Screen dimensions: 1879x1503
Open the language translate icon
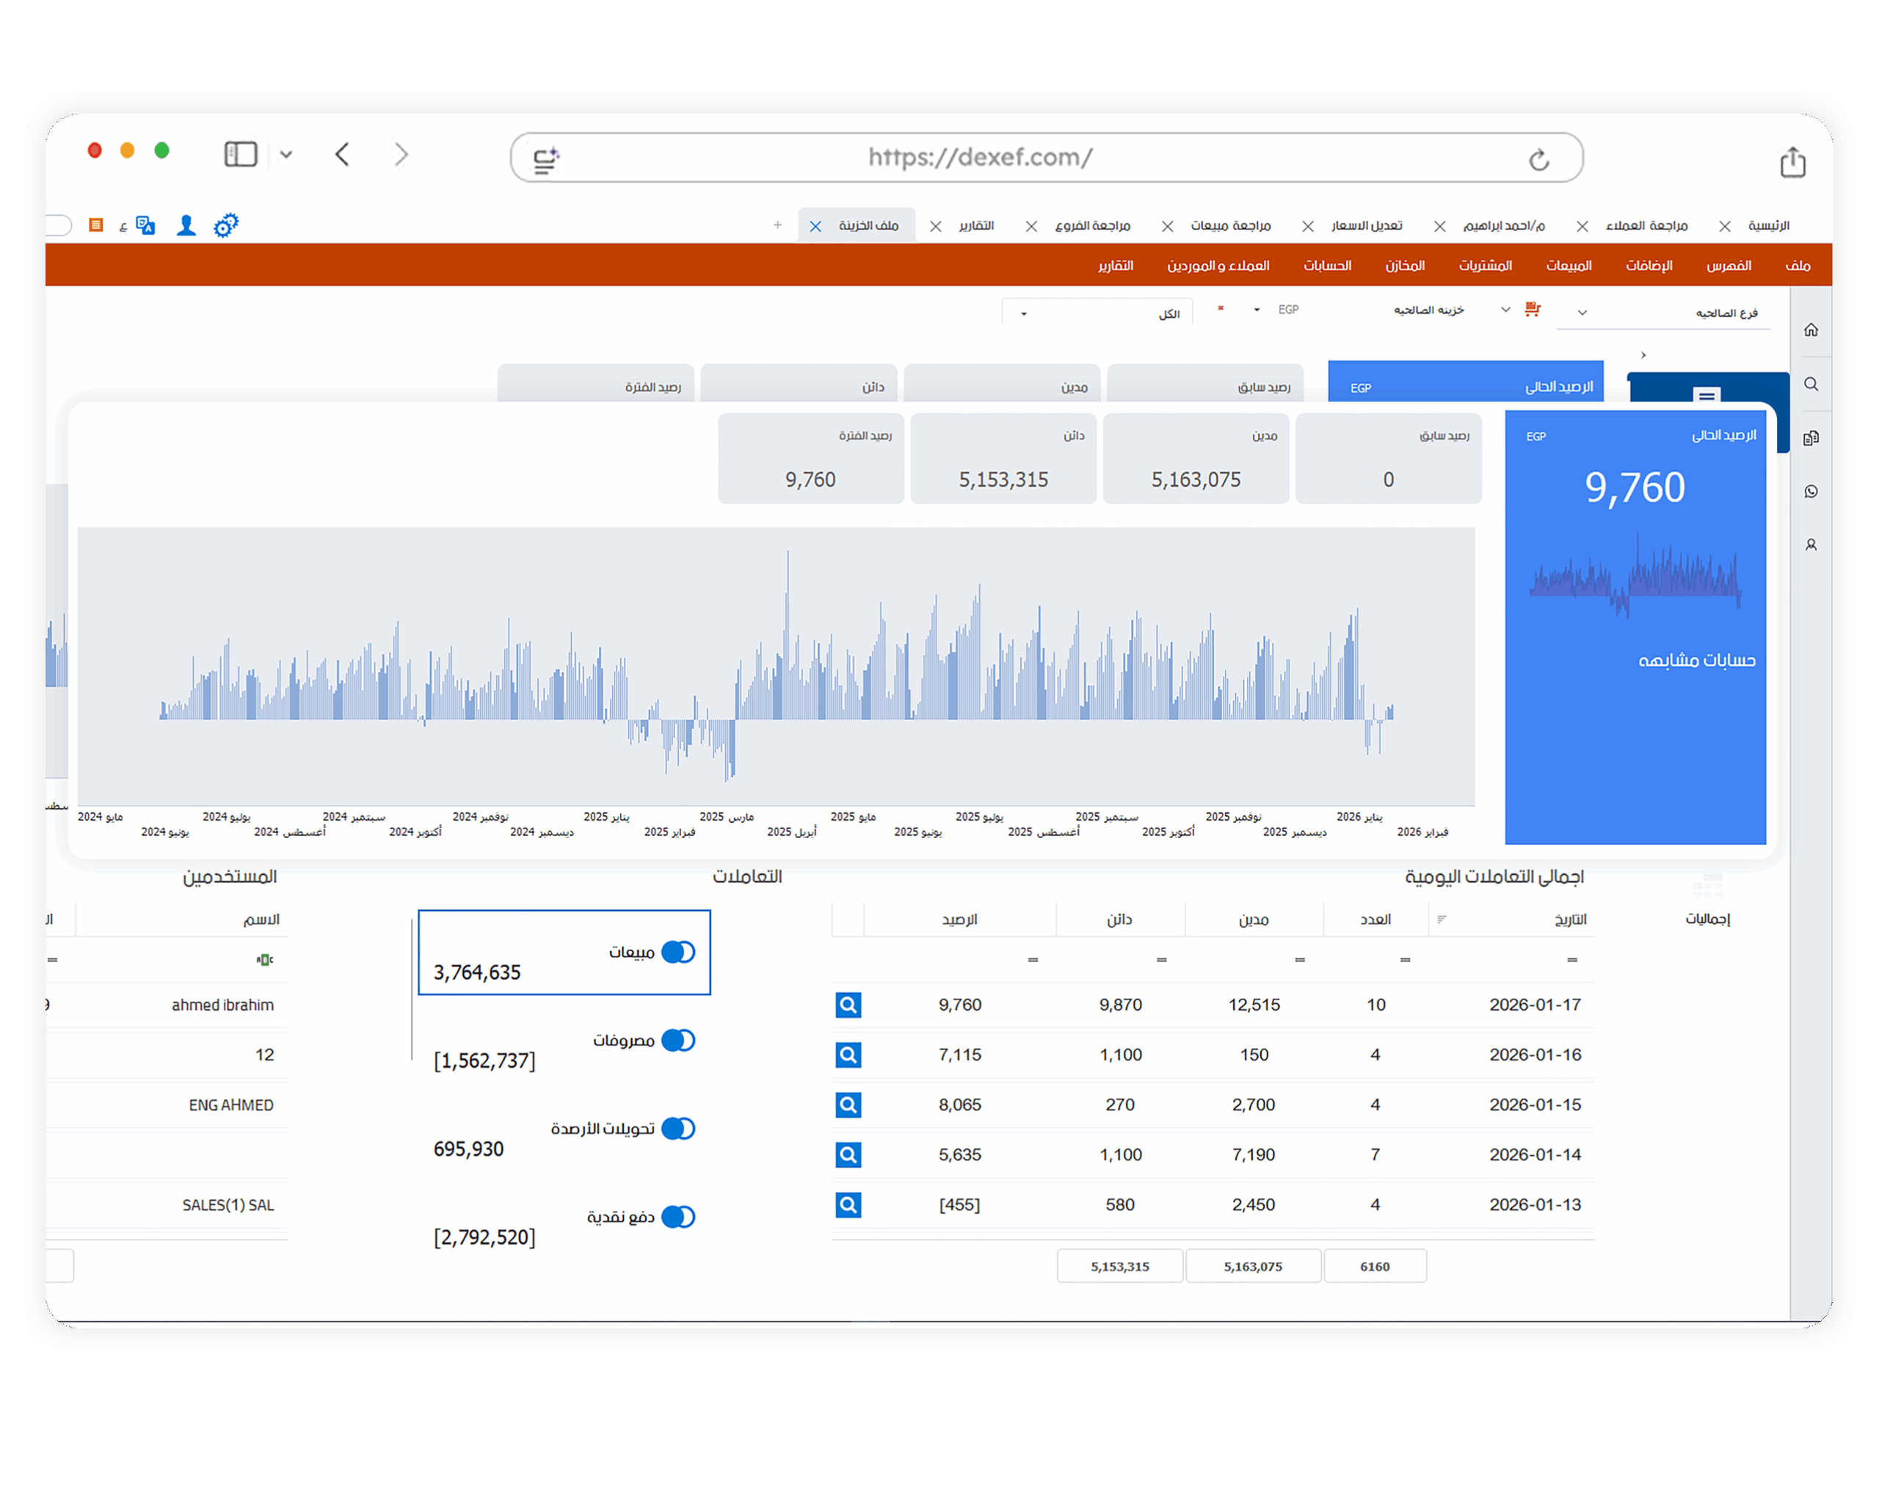point(145,225)
